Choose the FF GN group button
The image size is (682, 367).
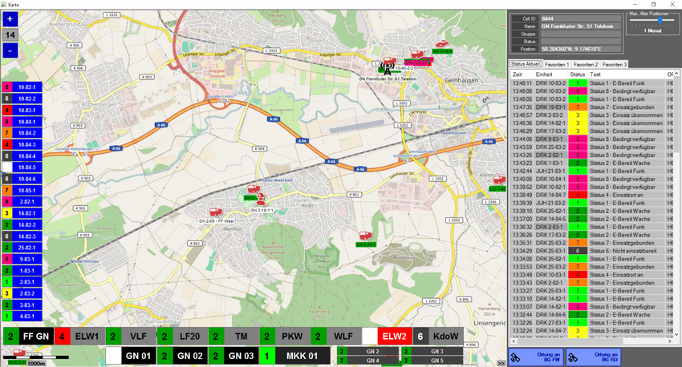[x=36, y=337]
